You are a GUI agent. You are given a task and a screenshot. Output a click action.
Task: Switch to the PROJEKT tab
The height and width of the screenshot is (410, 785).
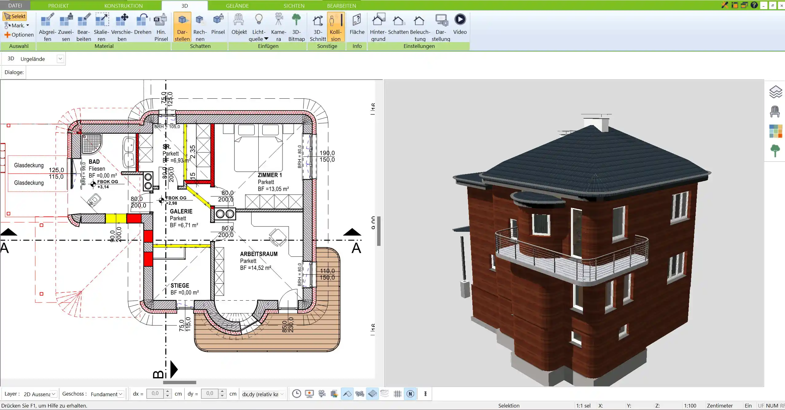coord(58,6)
